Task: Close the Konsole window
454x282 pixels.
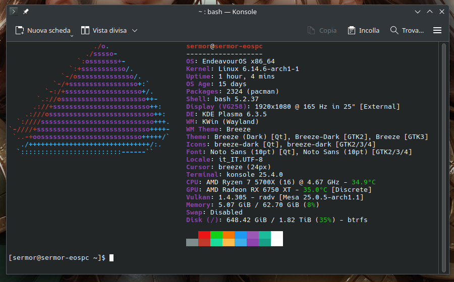Action: point(442,11)
